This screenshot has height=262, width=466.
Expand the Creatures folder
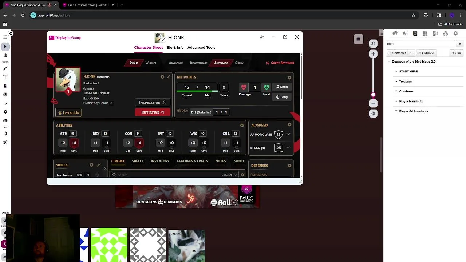[396, 91]
